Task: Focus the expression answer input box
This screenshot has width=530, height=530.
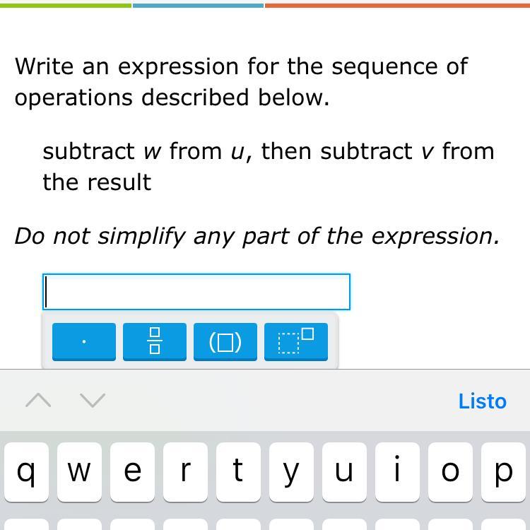Action: tap(196, 292)
